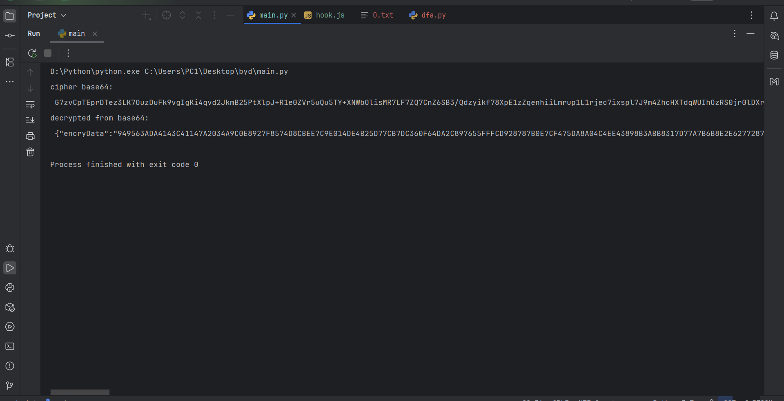
Task: Toggle soft-wrap in console output
Action: pyautogui.click(x=30, y=104)
